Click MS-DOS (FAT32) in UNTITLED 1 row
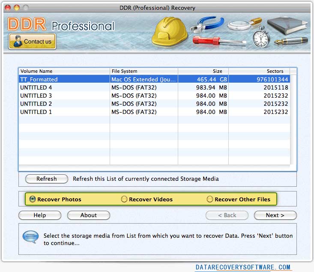This screenshot has width=314, height=272. coord(134,112)
